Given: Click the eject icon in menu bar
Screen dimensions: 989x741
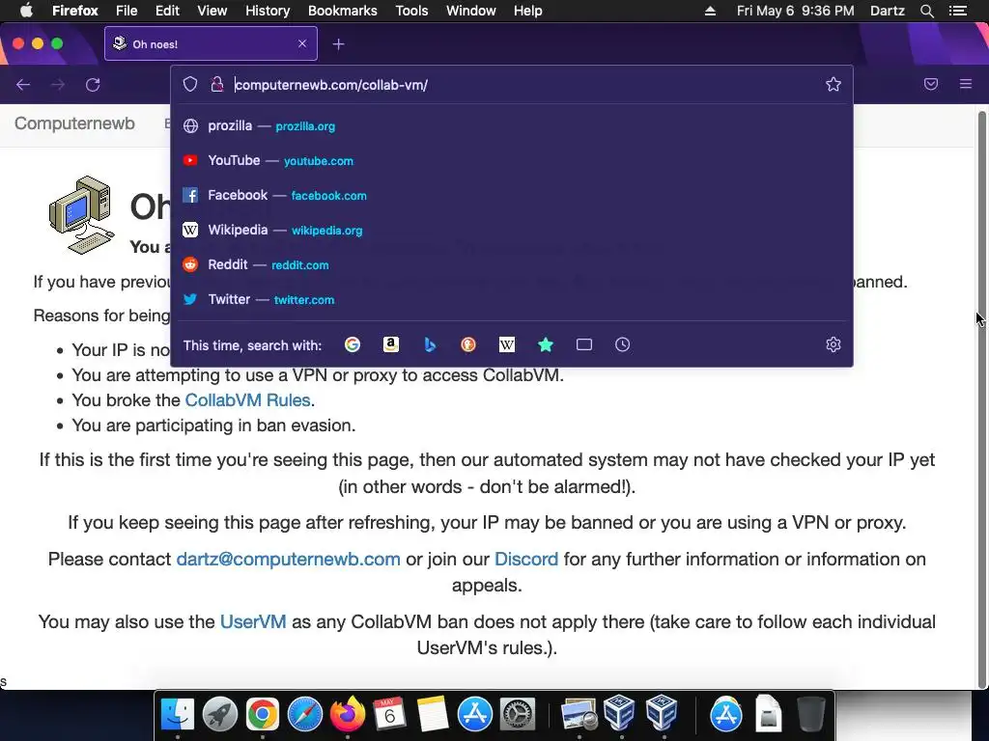Looking at the screenshot, I should [710, 11].
